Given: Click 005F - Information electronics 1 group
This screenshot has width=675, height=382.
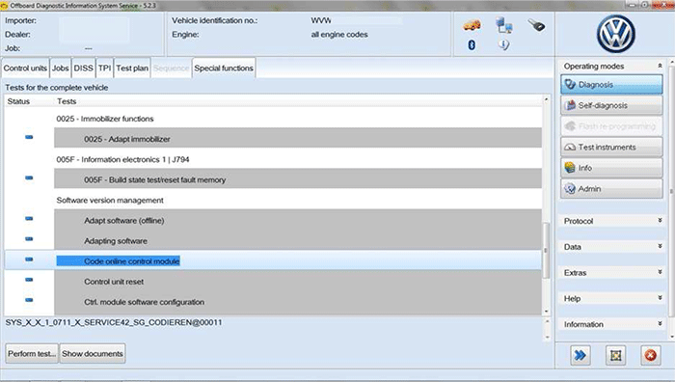Looking at the screenshot, I should [x=122, y=159].
